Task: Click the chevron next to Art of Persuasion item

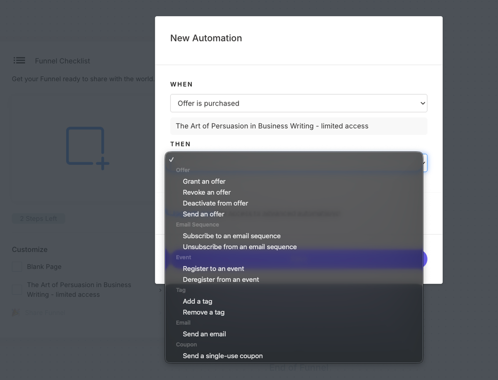Action: [160, 290]
